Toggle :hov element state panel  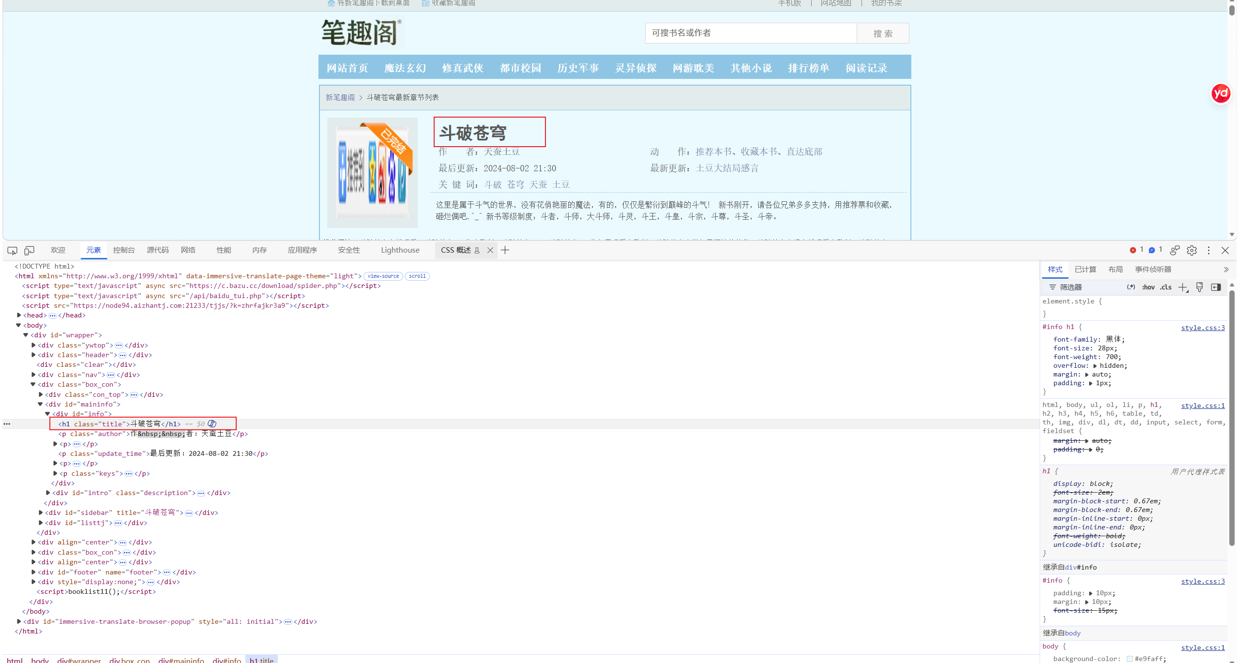click(x=1148, y=287)
